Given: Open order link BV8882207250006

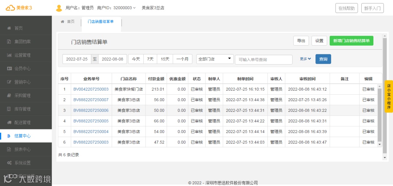Looking at the screenshot, I should tap(91, 110).
